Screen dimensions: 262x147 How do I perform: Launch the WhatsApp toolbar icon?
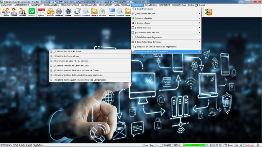pyautogui.click(x=31, y=12)
